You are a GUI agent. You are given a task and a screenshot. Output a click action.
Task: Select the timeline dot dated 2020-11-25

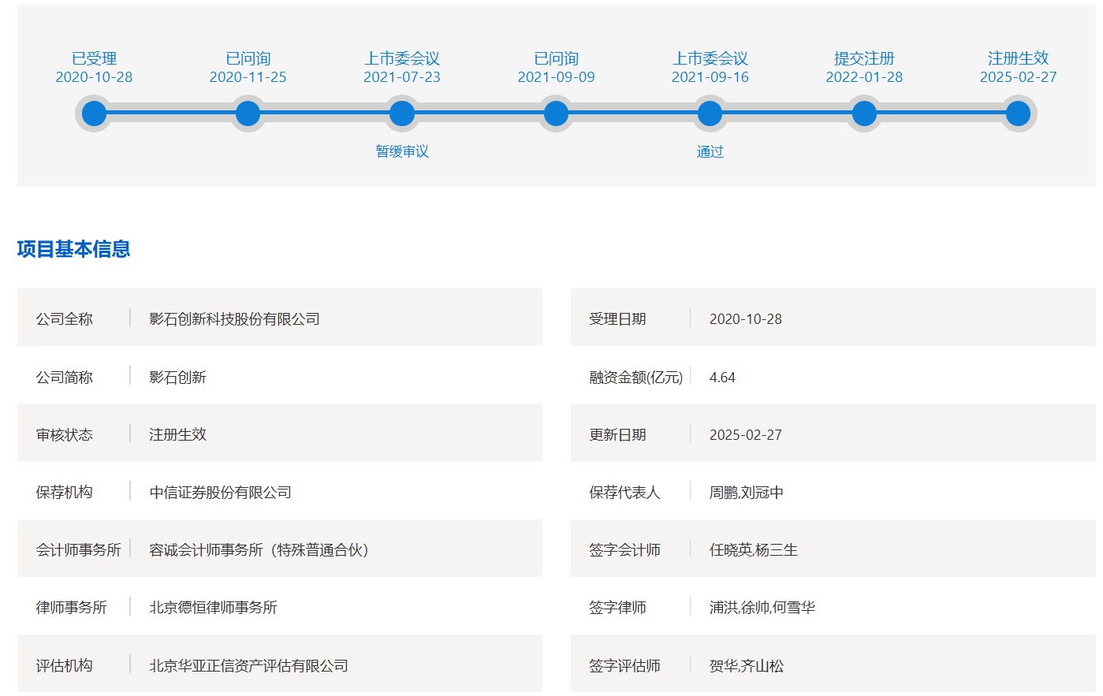248,114
